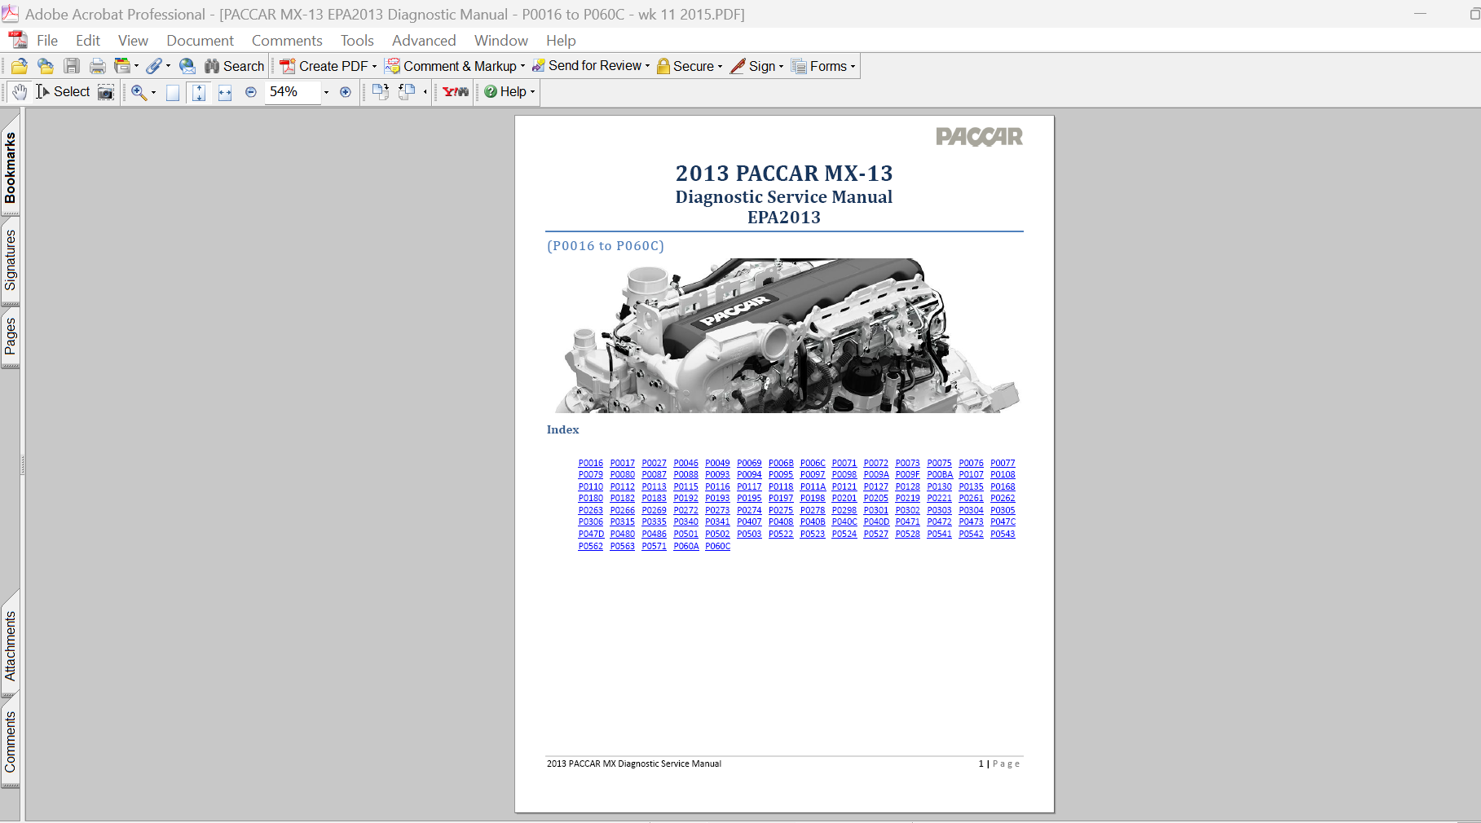Click the Email globe icon

tap(187, 66)
